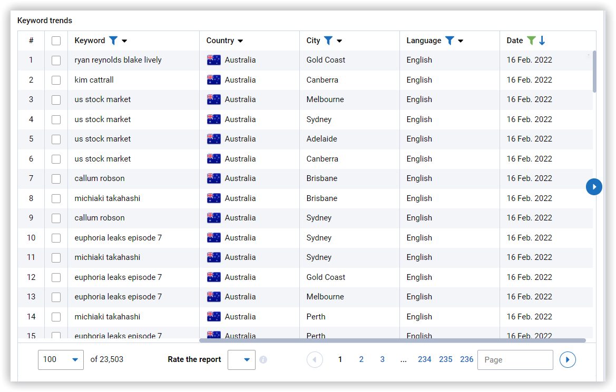Click city 'Gold Coast' in row 1
This screenshot has width=616, height=392.
pos(326,60)
